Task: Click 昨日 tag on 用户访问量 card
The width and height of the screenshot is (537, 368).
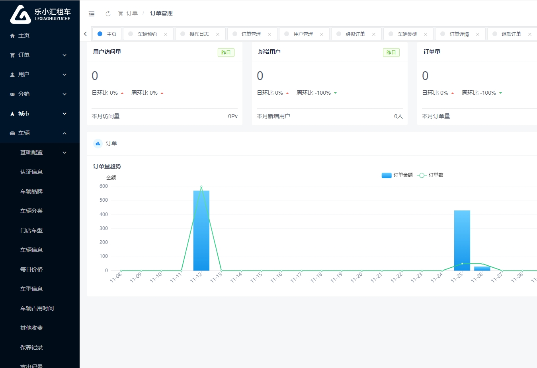Action: [226, 53]
